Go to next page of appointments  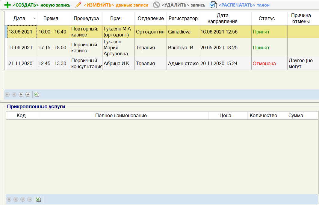tap(21, 94)
